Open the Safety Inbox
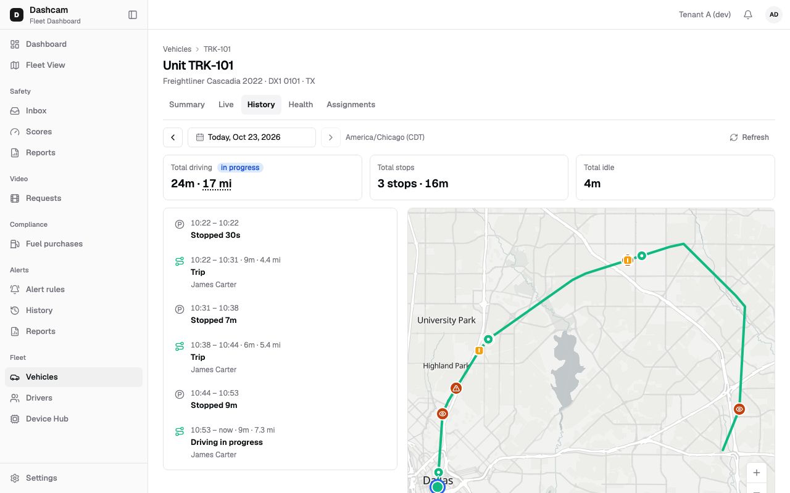The height and width of the screenshot is (493, 790). click(73, 111)
